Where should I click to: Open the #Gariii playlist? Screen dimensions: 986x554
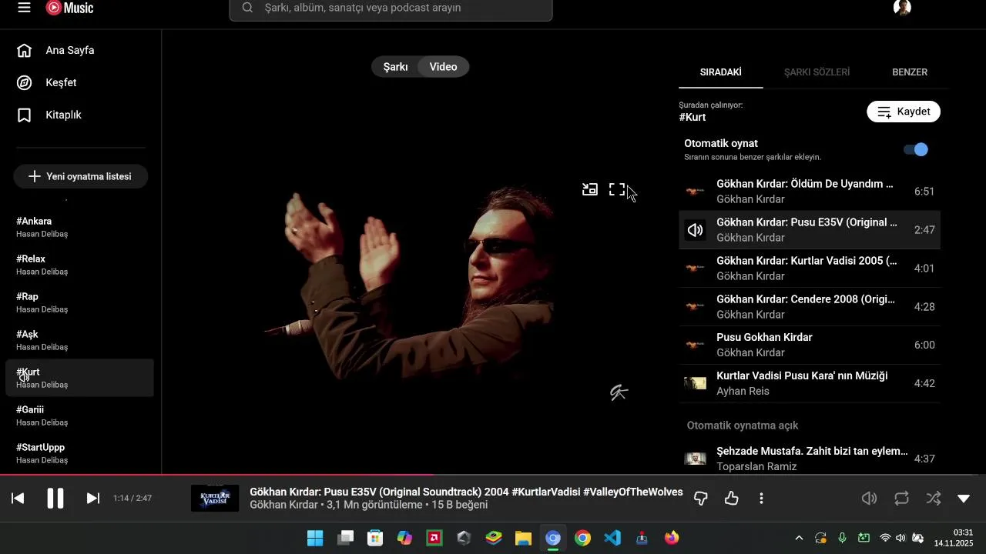pyautogui.click(x=80, y=415)
